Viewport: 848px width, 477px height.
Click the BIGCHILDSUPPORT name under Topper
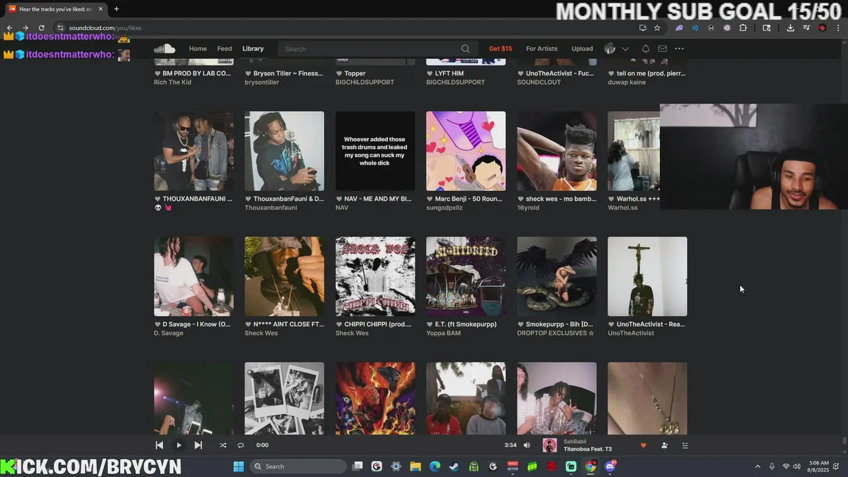(x=364, y=82)
